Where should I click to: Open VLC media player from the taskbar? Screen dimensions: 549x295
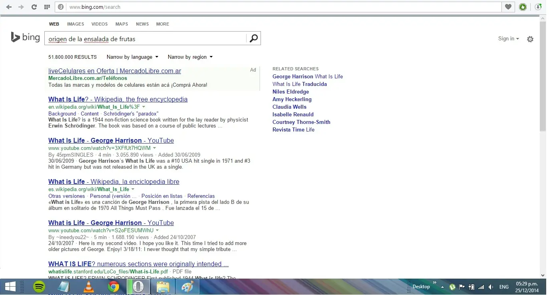[x=88, y=287]
